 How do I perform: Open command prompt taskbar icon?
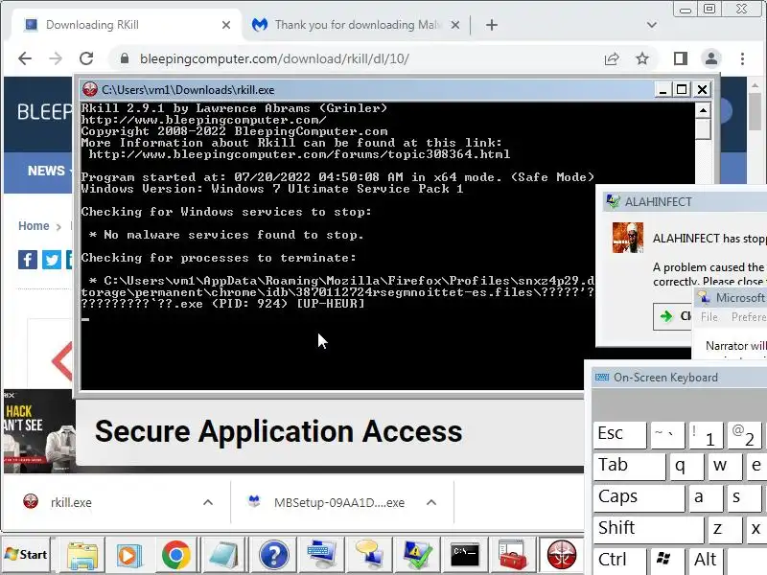click(465, 555)
